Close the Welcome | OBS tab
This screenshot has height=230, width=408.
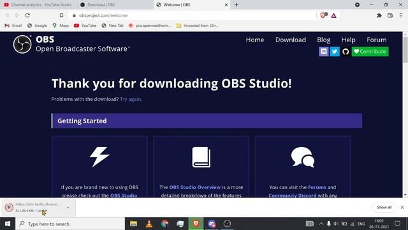point(226,4)
